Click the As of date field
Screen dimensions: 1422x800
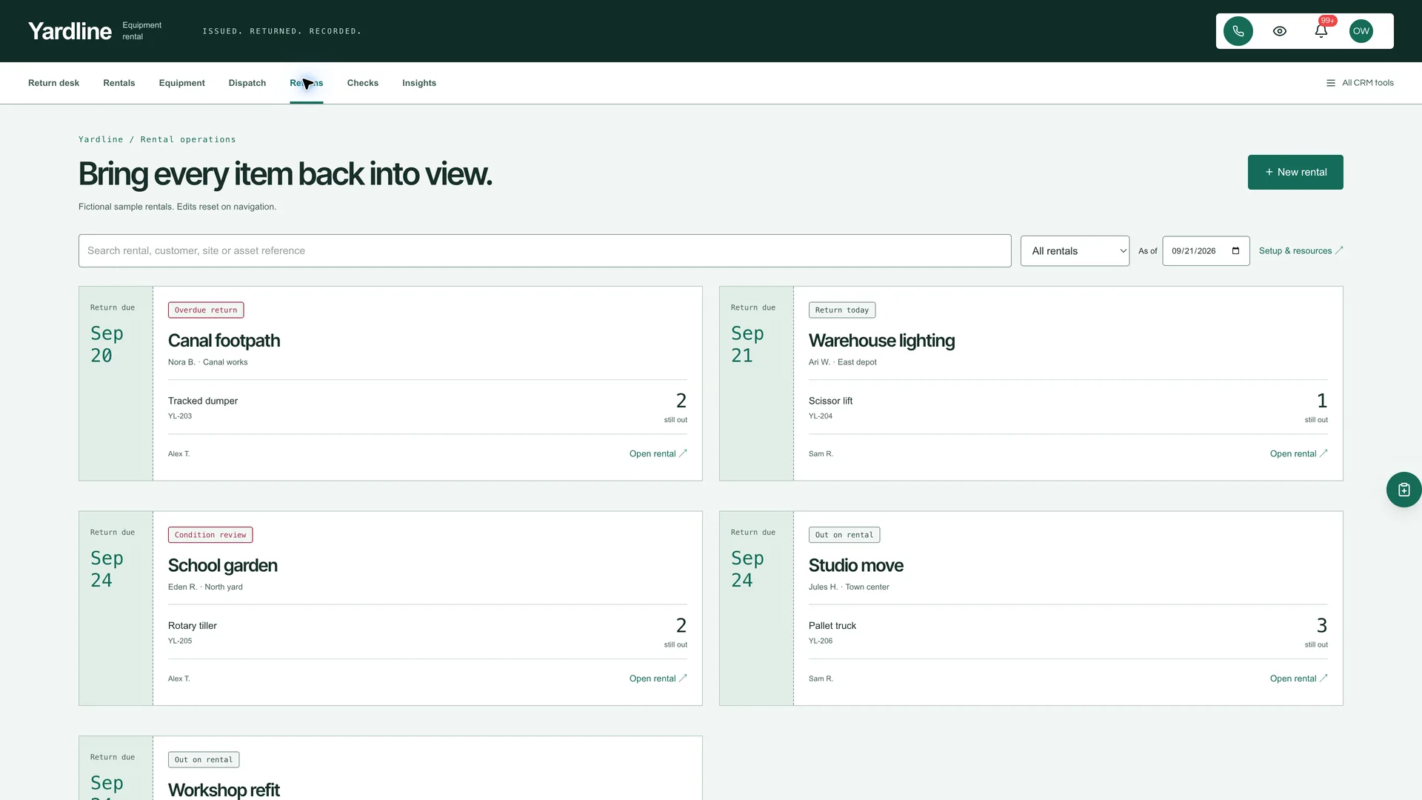pyautogui.click(x=1206, y=251)
